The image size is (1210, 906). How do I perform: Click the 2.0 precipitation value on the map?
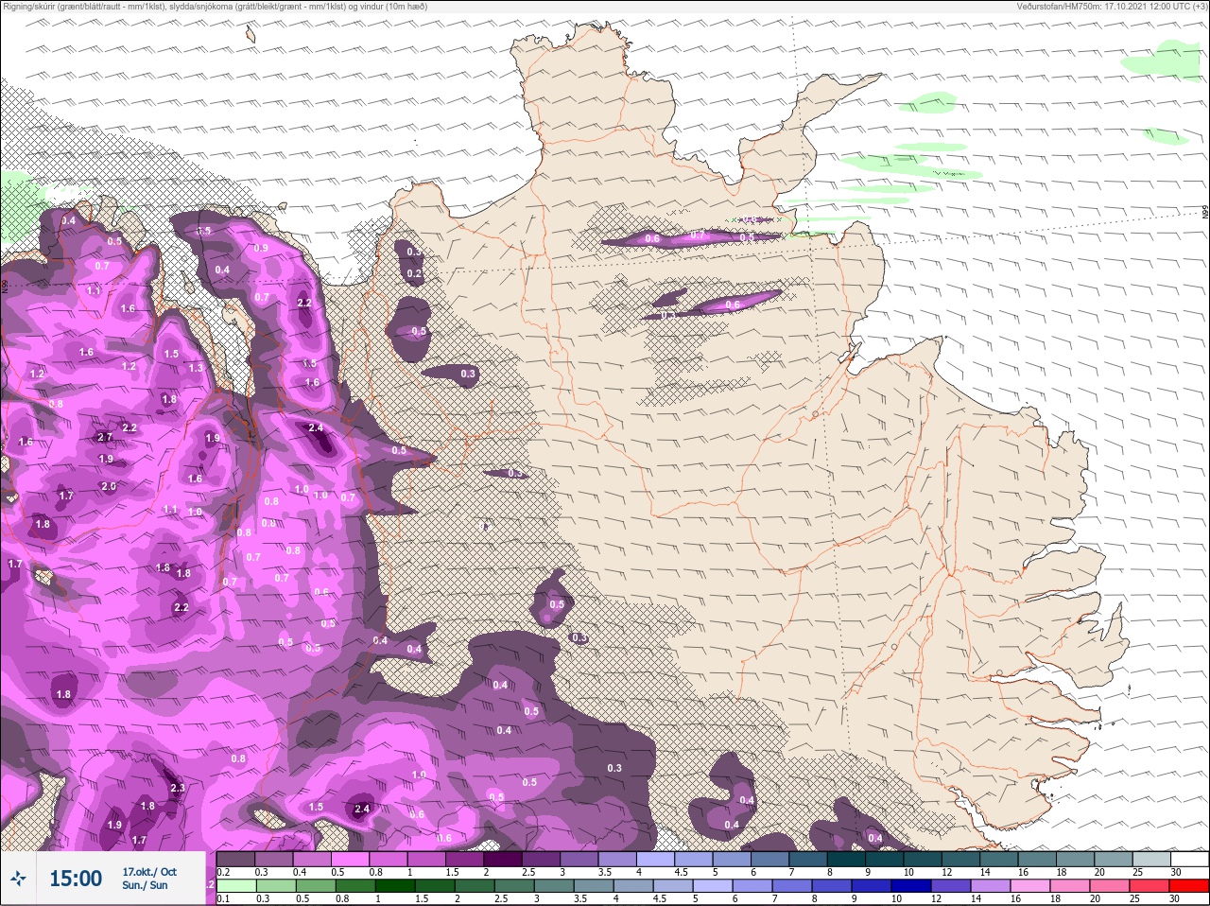coord(109,487)
